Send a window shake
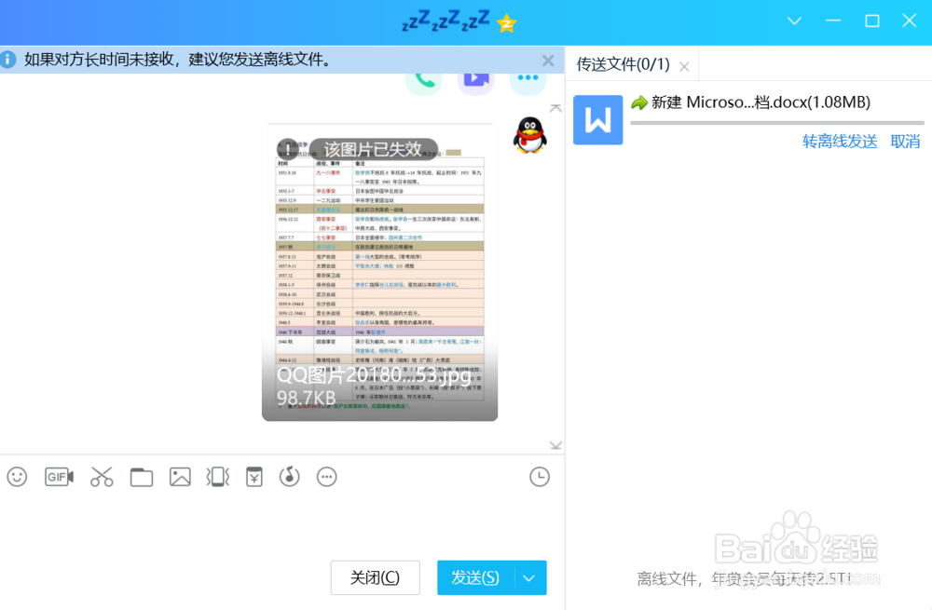The width and height of the screenshot is (932, 610). [x=217, y=477]
